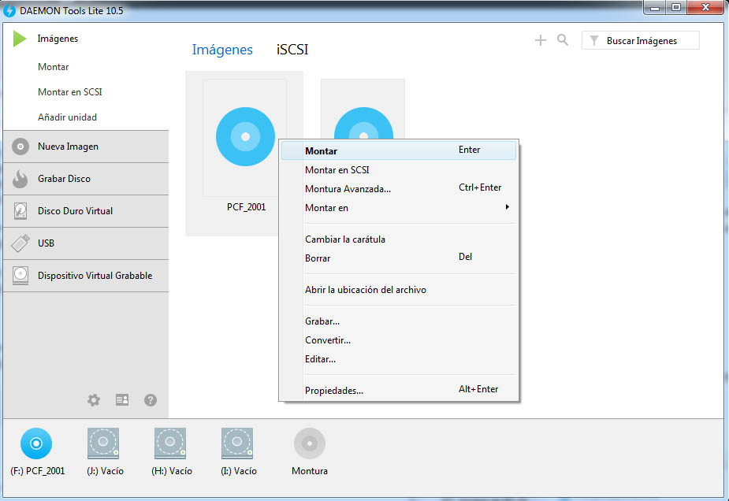Click the Imágenes sidebar heading
The height and width of the screenshot is (501, 729).
(x=58, y=39)
